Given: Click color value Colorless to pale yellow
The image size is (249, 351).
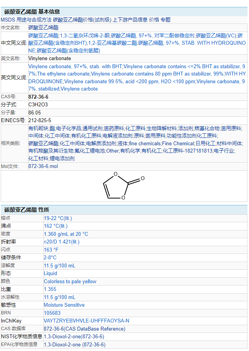Looking at the screenshot, I should click(70, 281).
